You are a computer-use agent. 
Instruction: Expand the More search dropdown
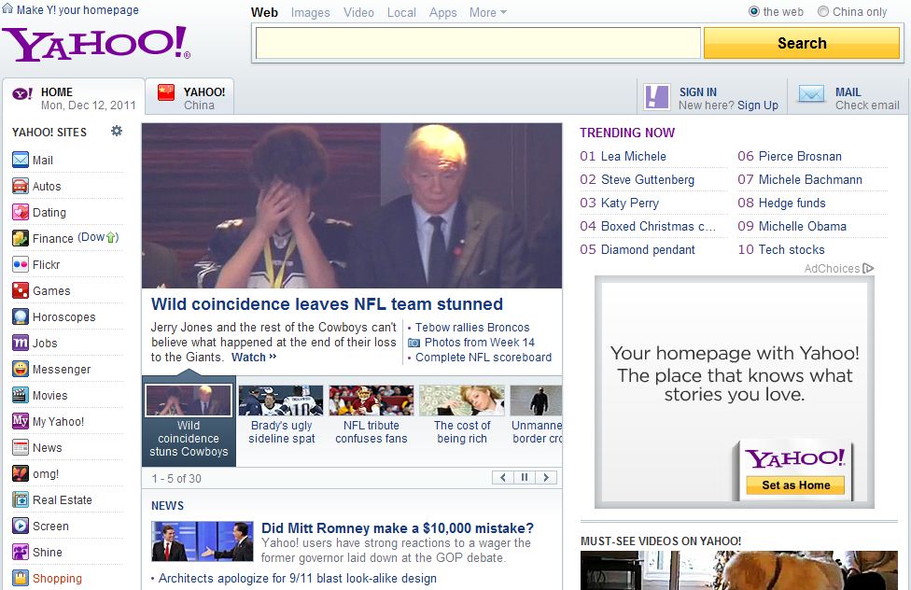pos(488,12)
